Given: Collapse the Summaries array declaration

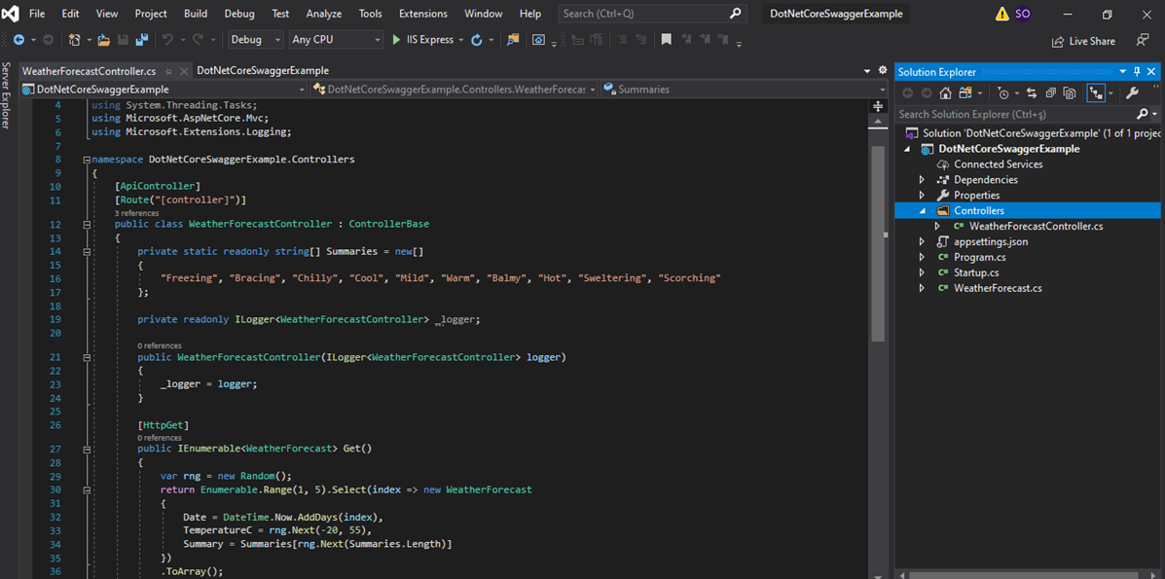Looking at the screenshot, I should point(87,252).
